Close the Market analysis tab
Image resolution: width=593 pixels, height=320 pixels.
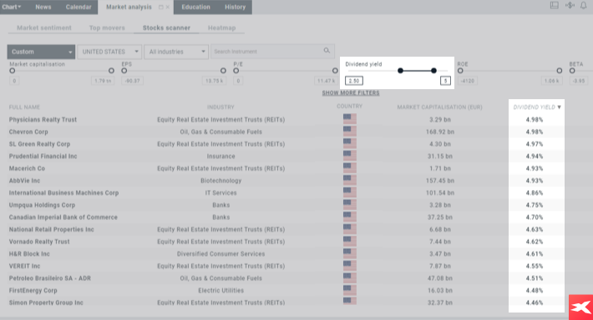(x=168, y=7)
